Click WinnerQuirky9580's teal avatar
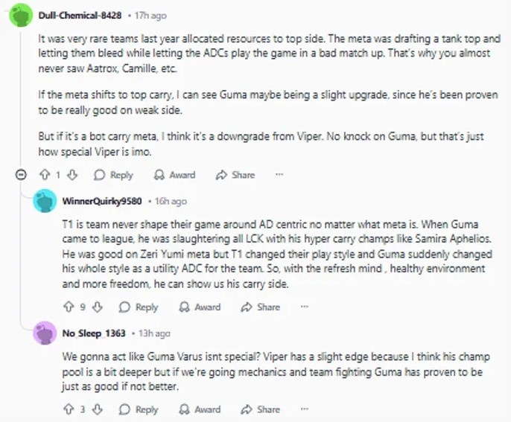 click(45, 201)
